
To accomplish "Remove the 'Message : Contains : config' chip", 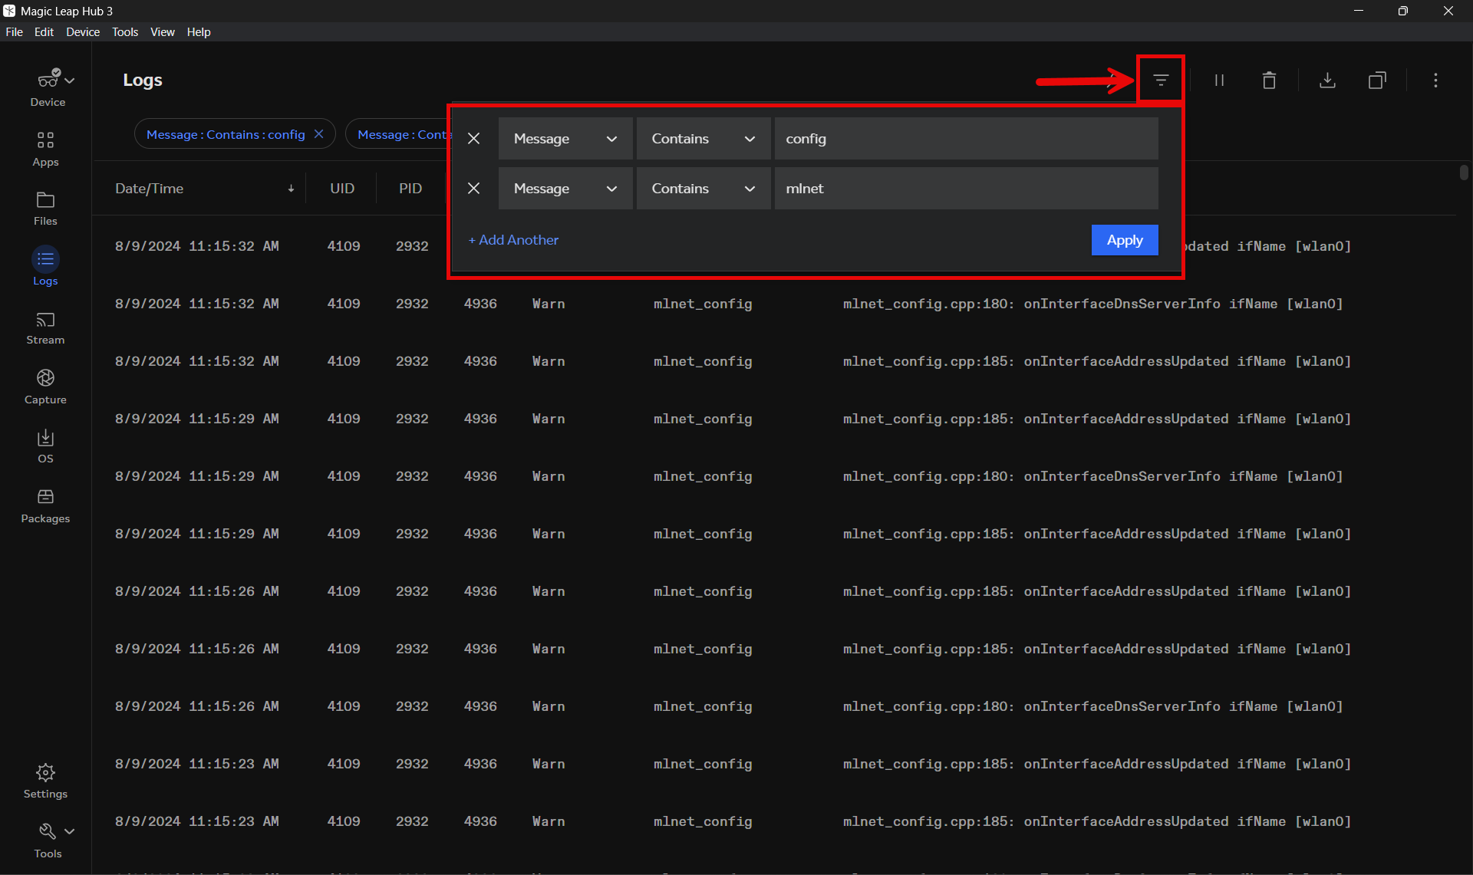I will click(x=319, y=134).
